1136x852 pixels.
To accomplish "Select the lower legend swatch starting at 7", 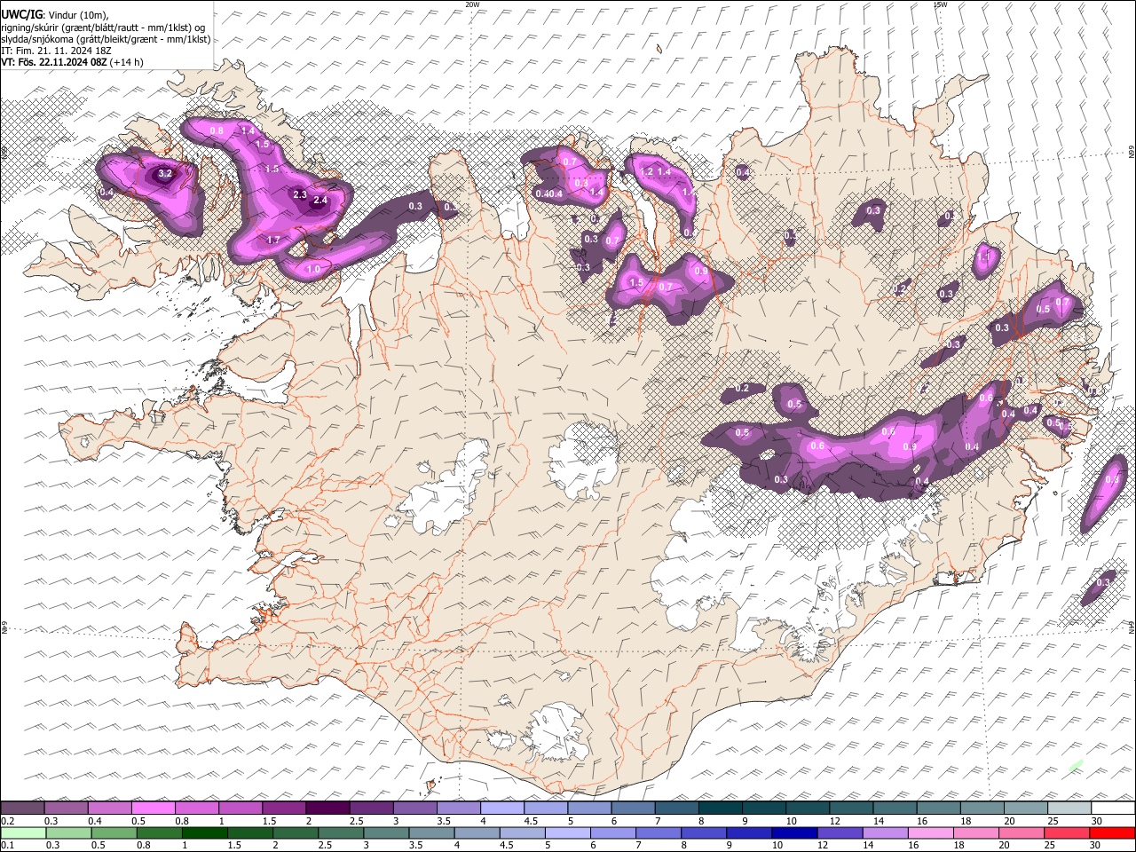I will pos(659,832).
